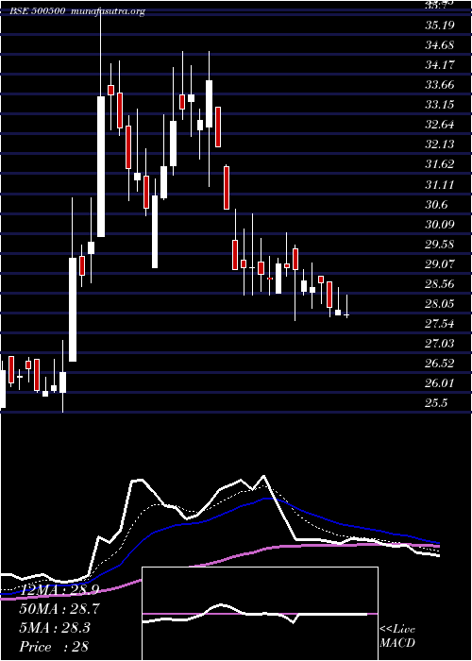472x661 pixels.
Task: Click the 34.68 price axis label
Action: pyautogui.click(x=440, y=44)
